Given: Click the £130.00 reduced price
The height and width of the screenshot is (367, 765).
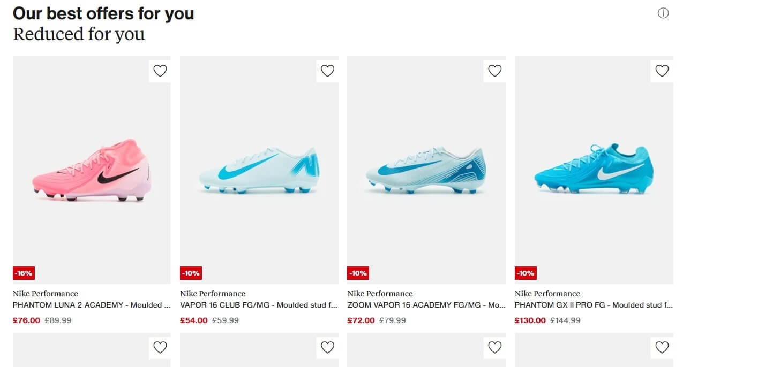Looking at the screenshot, I should (x=530, y=320).
